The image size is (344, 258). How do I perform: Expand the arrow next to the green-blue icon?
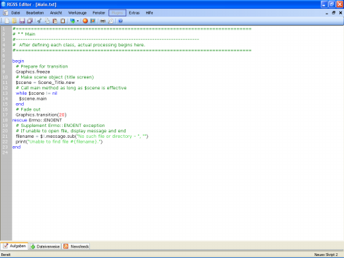[78, 21]
